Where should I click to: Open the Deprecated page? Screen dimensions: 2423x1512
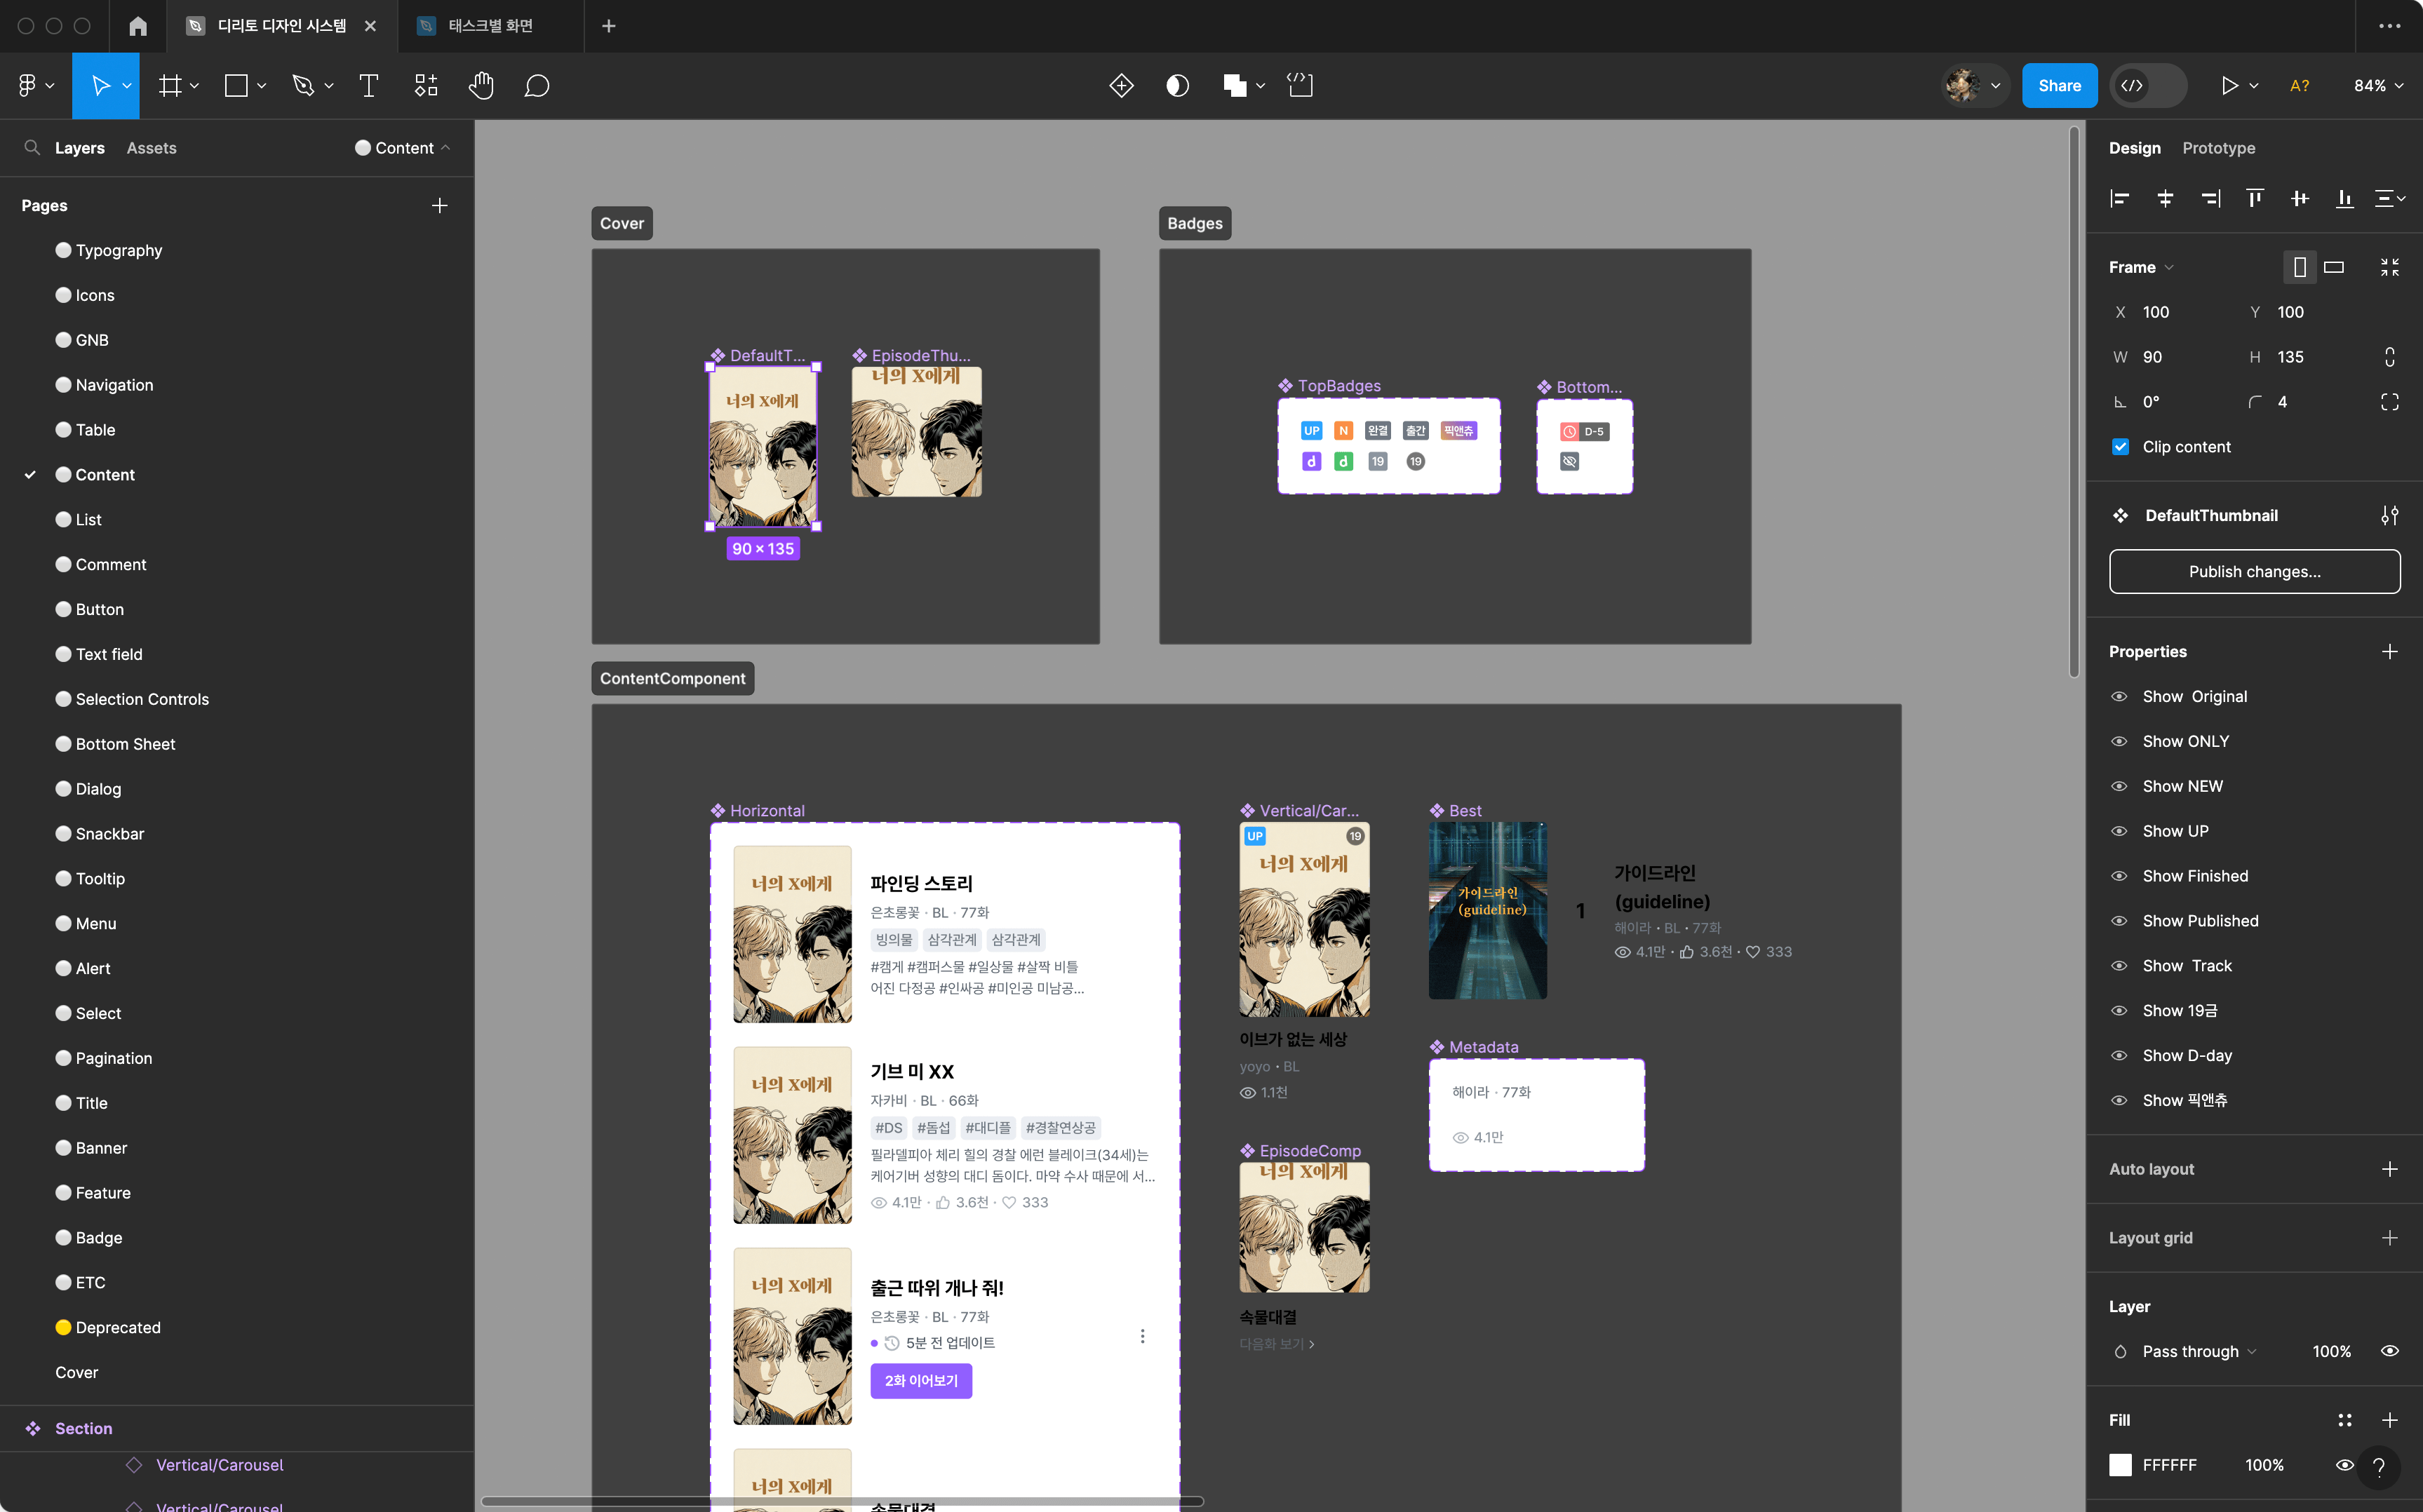coord(118,1327)
